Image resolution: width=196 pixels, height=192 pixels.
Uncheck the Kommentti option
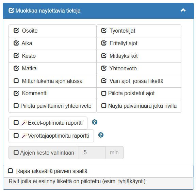[16, 93]
